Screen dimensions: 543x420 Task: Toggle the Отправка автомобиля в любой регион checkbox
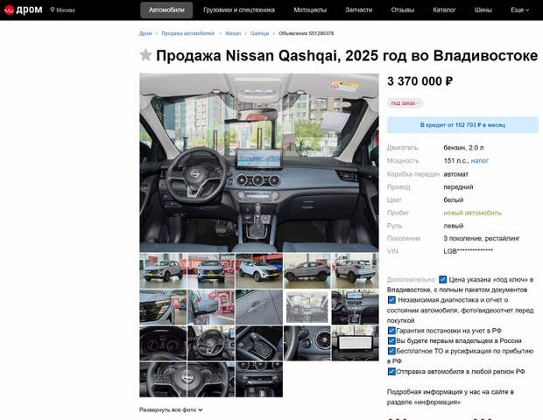tap(391, 371)
